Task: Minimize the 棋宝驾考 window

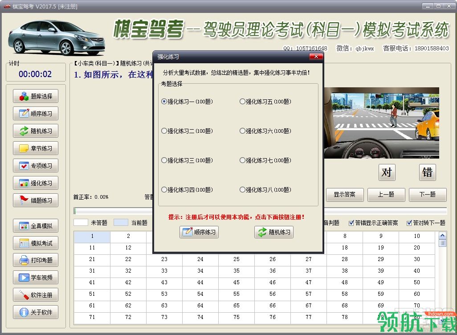Action: click(x=428, y=6)
